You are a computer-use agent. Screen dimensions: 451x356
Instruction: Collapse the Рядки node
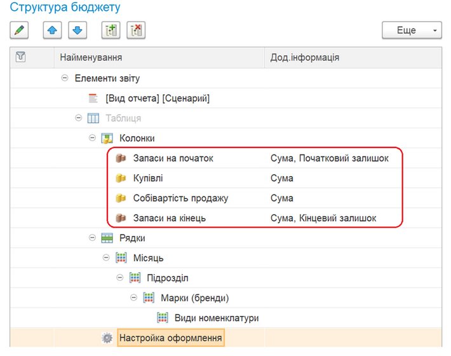pyautogui.click(x=92, y=238)
